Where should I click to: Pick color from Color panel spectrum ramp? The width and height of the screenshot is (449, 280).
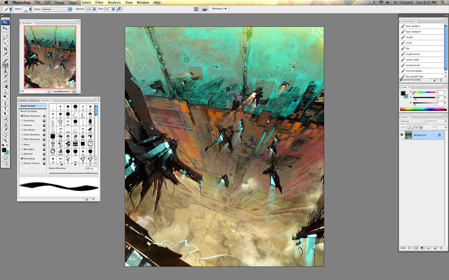coord(423,109)
